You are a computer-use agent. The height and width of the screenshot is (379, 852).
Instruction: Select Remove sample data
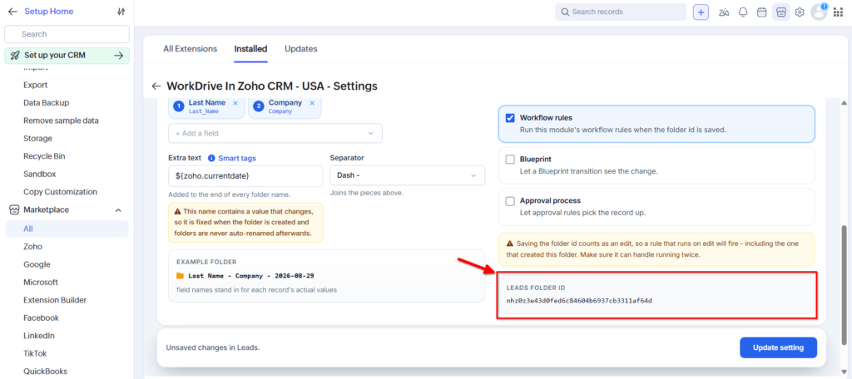pyautogui.click(x=61, y=121)
